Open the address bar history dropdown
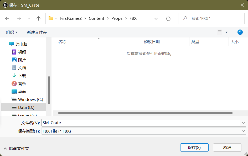Screen dimensions: 248x156 156,19
